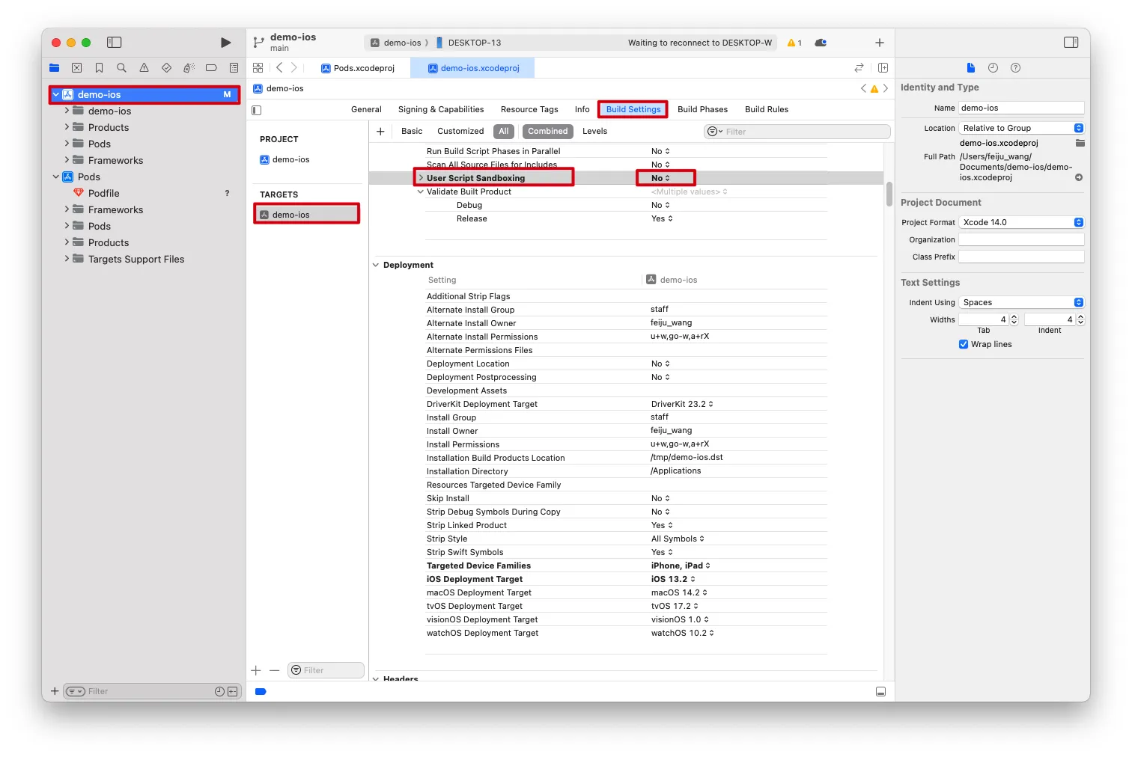Toggle the Wrap lines checkbox
The image size is (1132, 757).
point(964,345)
